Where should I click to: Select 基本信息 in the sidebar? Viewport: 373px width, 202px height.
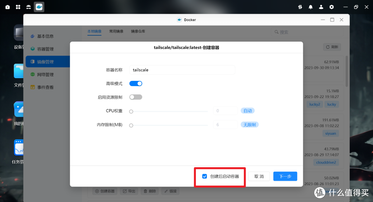45,36
